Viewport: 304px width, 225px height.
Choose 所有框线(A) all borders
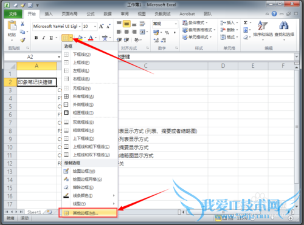point(90,96)
